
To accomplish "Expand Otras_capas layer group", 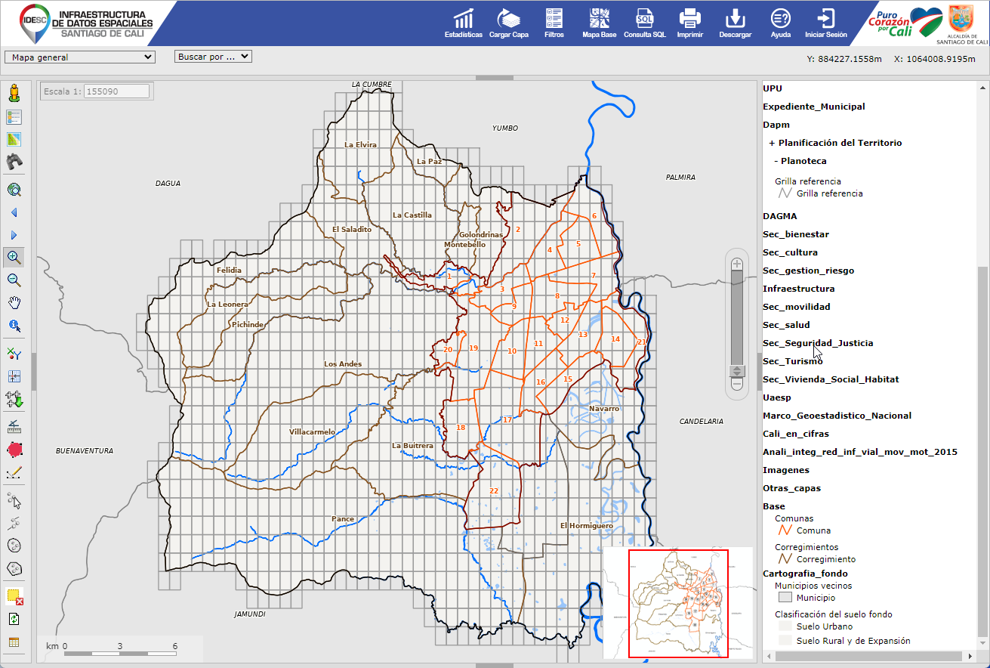I will click(x=792, y=488).
